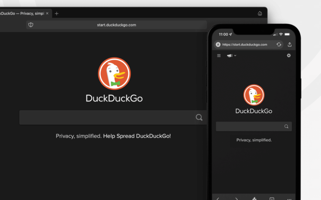This screenshot has height=200, width=321.
Task: Click the shield privacy icon in desktop address bar
Action: (x=31, y=25)
